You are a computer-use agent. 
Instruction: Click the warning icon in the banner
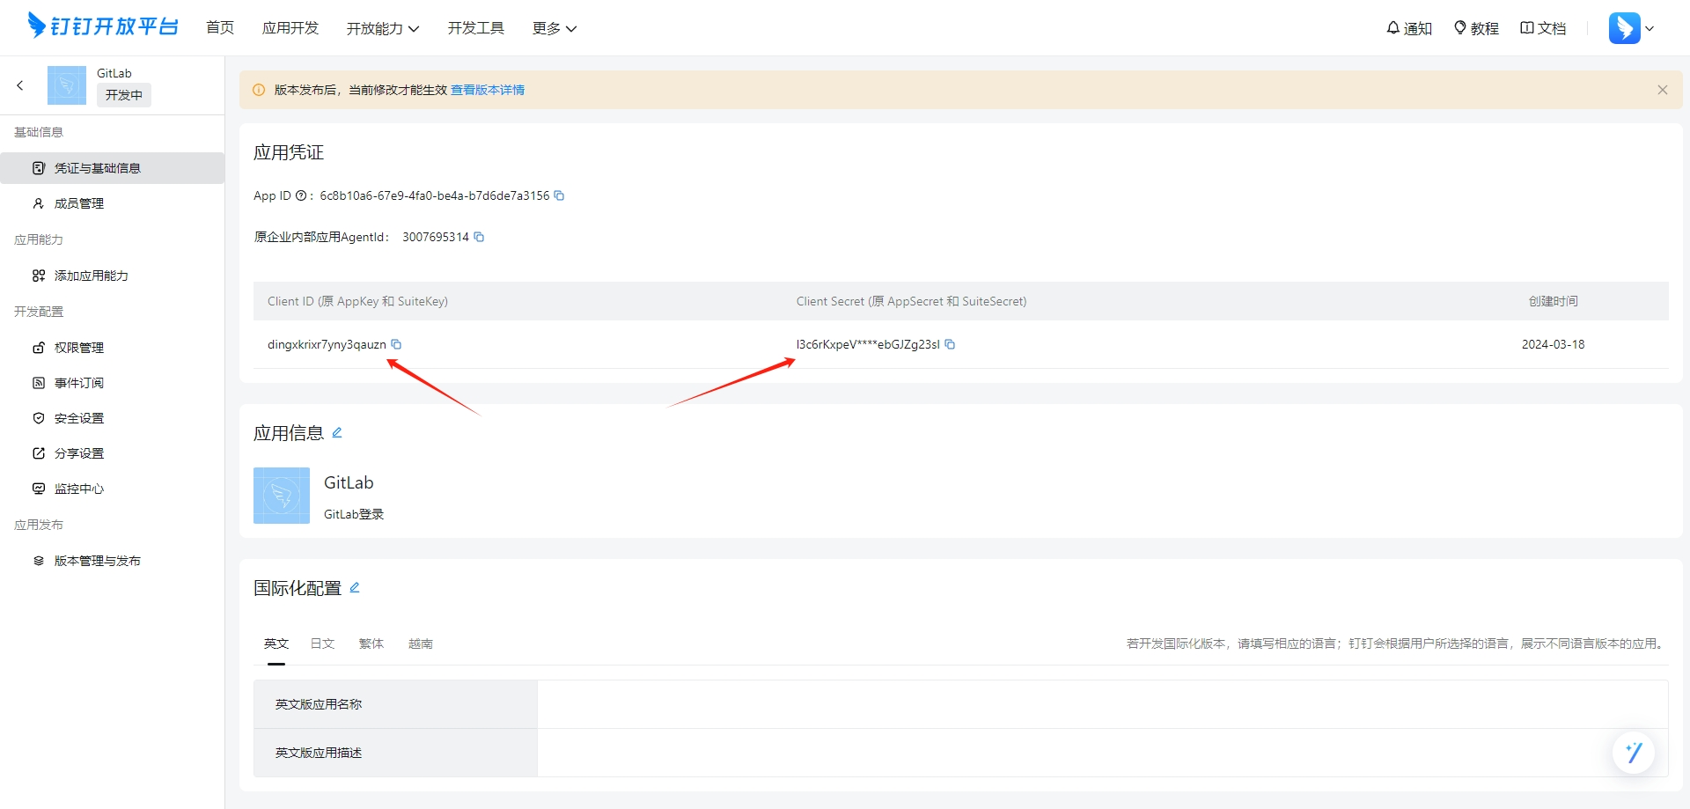tap(259, 90)
